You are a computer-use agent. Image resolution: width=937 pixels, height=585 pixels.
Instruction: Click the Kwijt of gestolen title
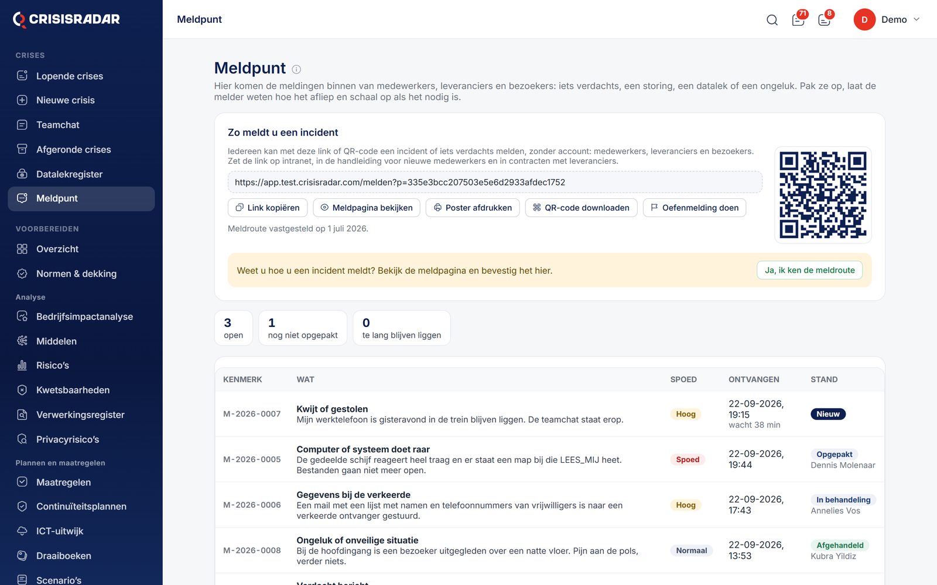[x=332, y=409]
